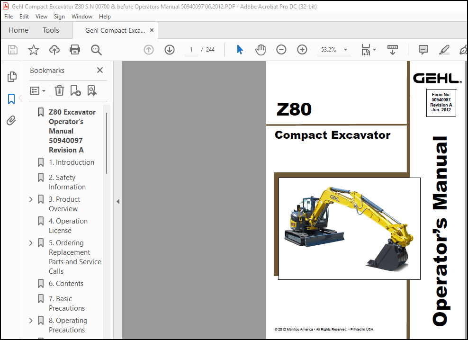This screenshot has height=340, width=468.
Task: Open the fit page width options
Action: coord(369,50)
